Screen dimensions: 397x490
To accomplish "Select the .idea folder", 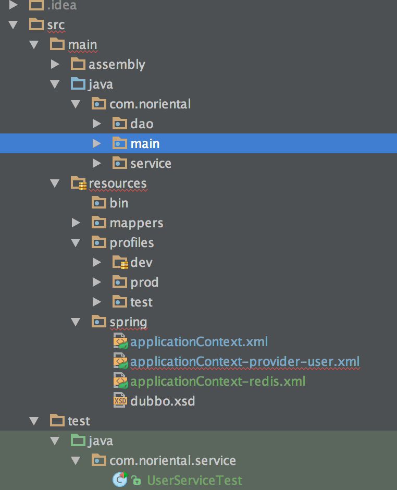I will click(61, 6).
